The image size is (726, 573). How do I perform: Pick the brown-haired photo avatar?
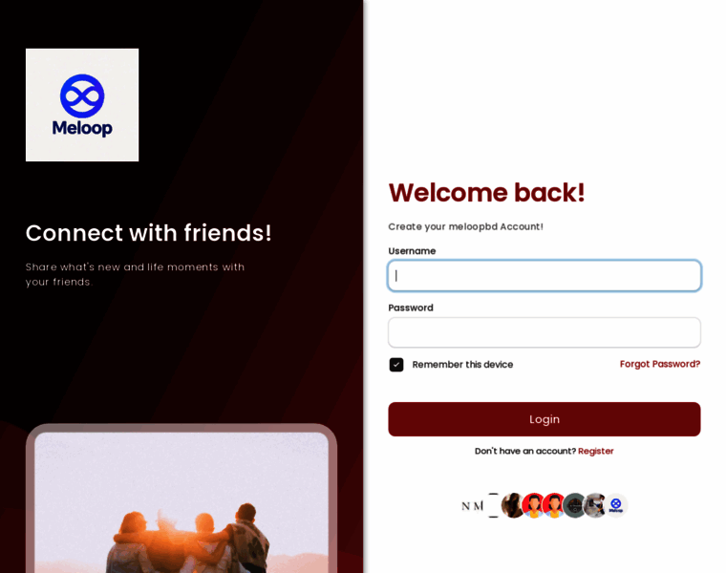513,505
